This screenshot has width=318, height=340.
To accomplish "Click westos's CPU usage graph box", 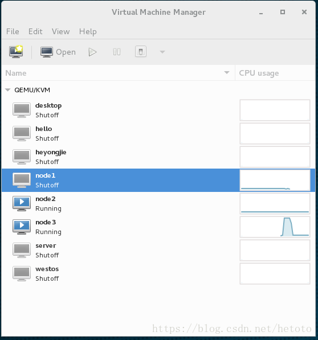I will [x=275, y=273].
